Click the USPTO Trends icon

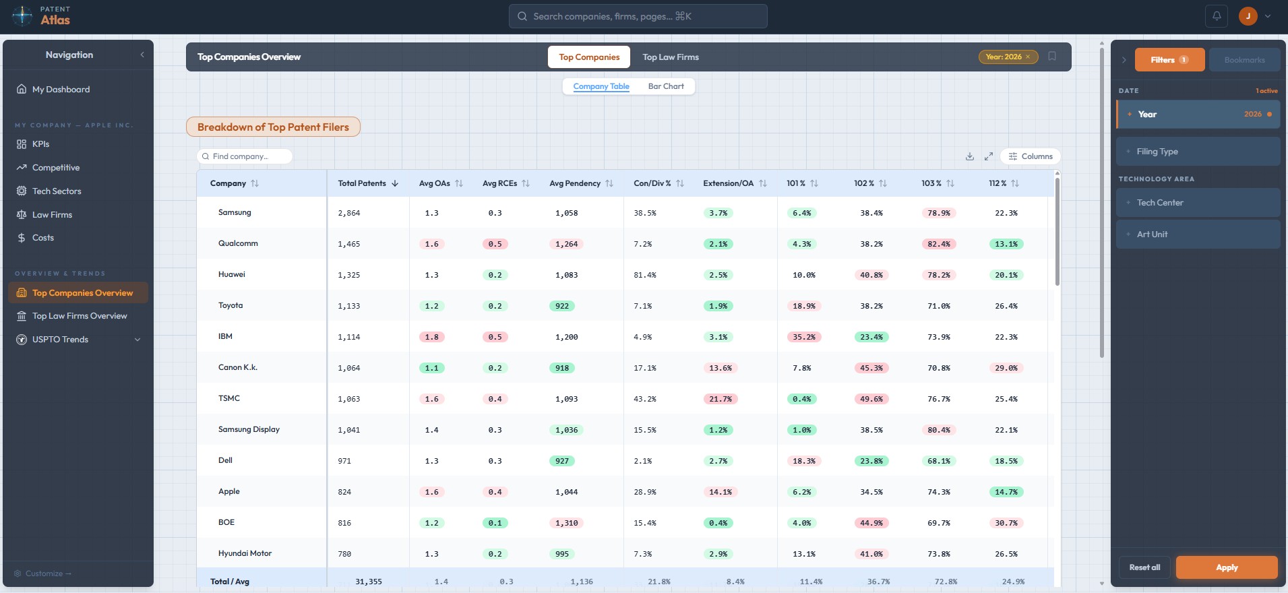click(22, 340)
